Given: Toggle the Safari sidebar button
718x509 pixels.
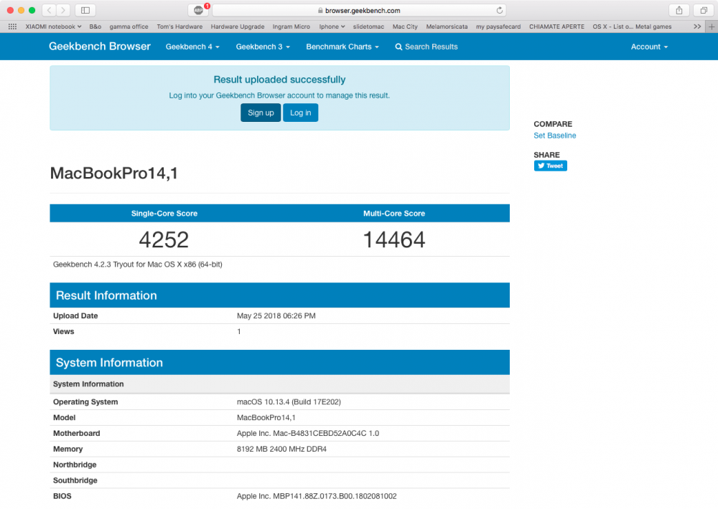Looking at the screenshot, I should pyautogui.click(x=85, y=10).
